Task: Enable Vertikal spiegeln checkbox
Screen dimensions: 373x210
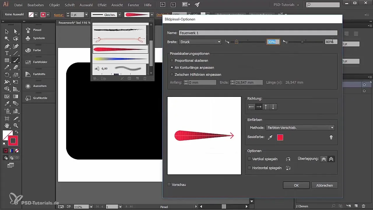Action: (x=249, y=159)
